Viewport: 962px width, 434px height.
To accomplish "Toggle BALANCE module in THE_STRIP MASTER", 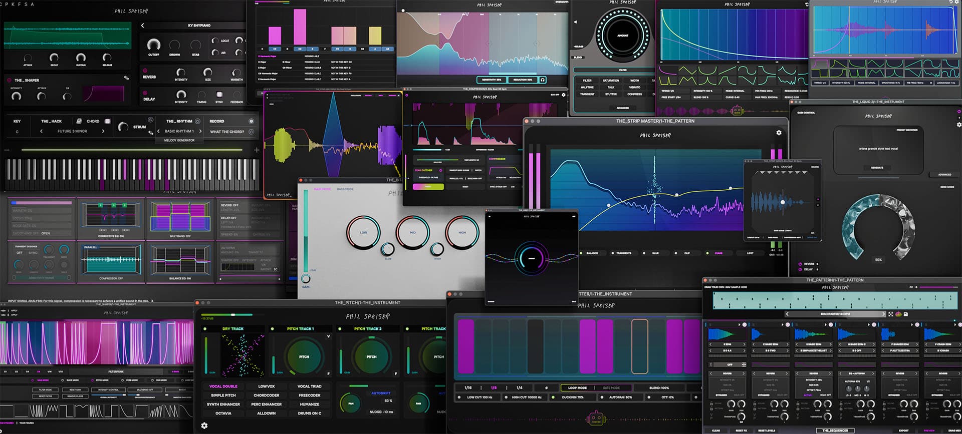I will [581, 253].
